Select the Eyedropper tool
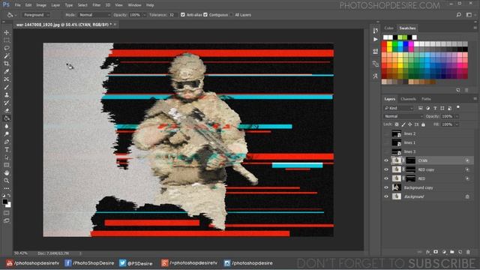This screenshot has height=270, width=480. [7, 71]
